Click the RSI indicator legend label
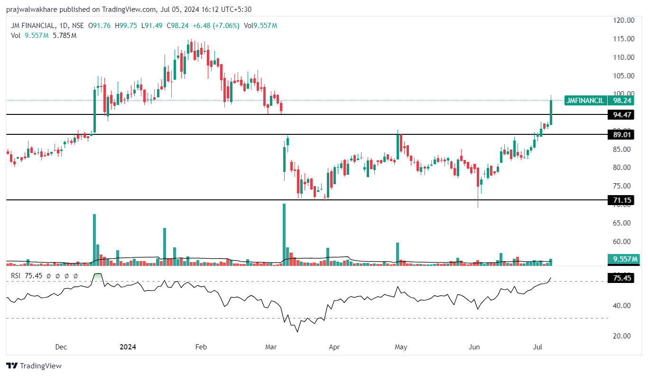 pyautogui.click(x=16, y=276)
